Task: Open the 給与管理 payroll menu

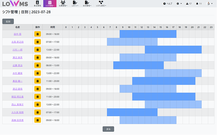Action: pos(87,4)
